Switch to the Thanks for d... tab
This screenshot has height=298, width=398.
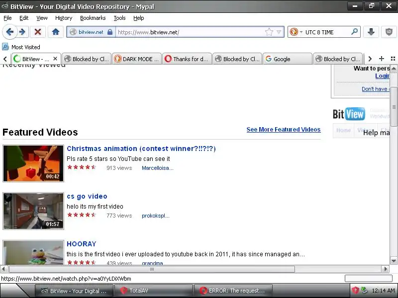[187, 59]
